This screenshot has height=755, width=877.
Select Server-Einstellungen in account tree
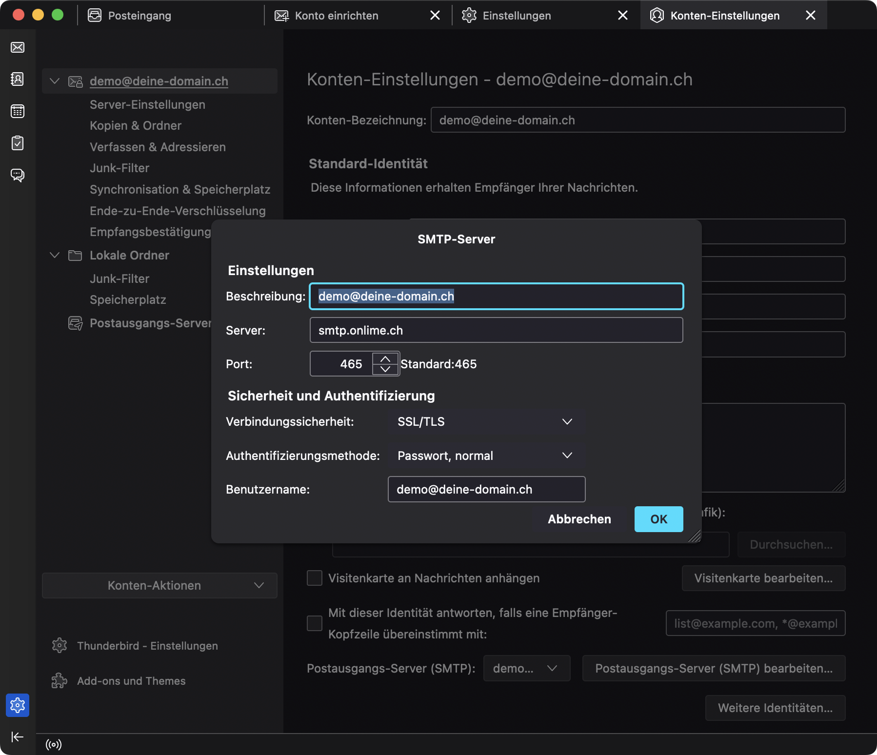tap(147, 104)
